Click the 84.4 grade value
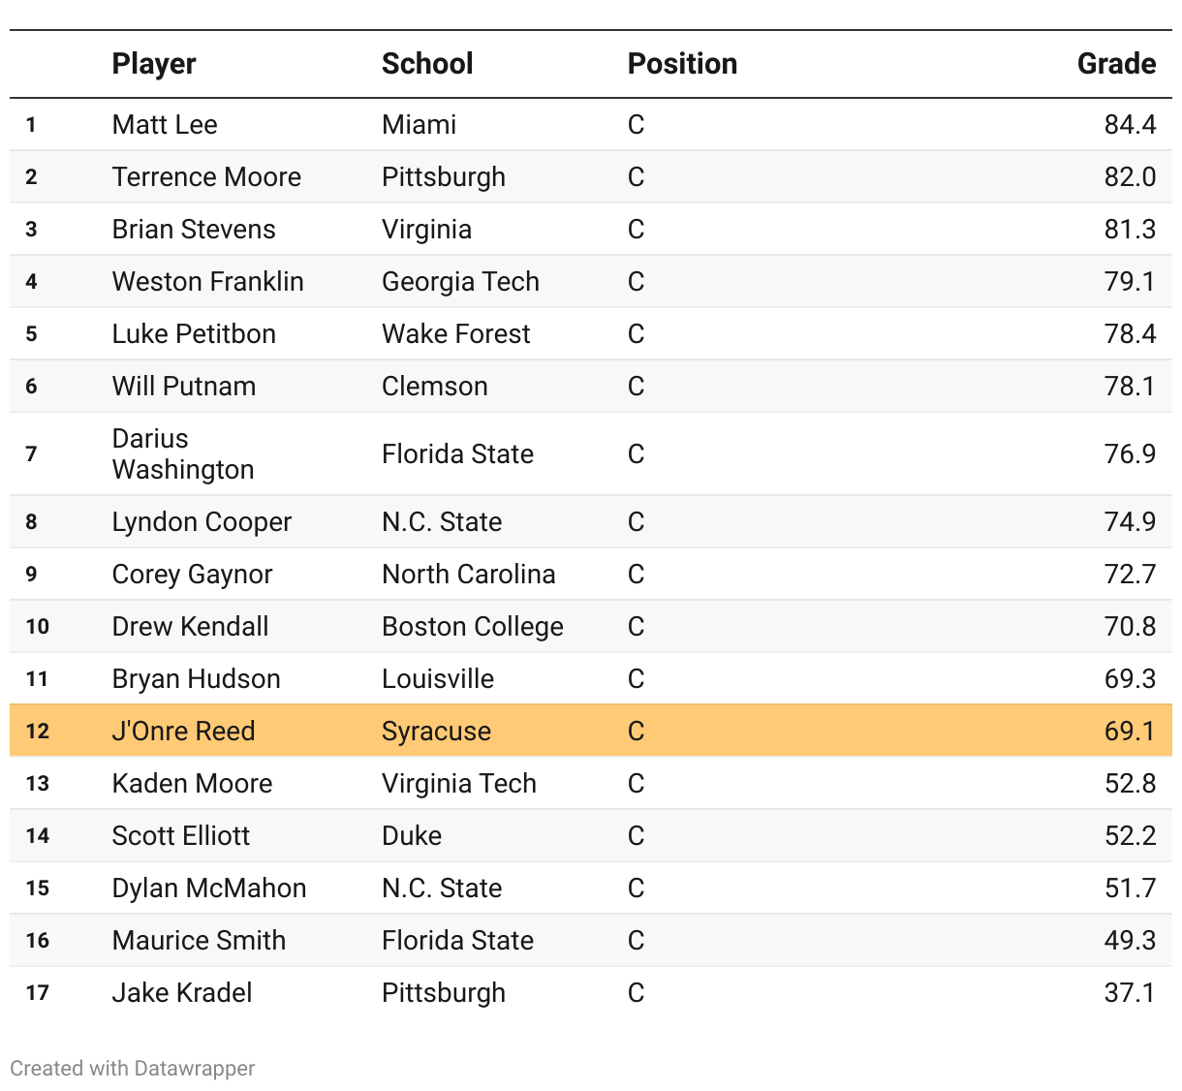 pos(1130,125)
